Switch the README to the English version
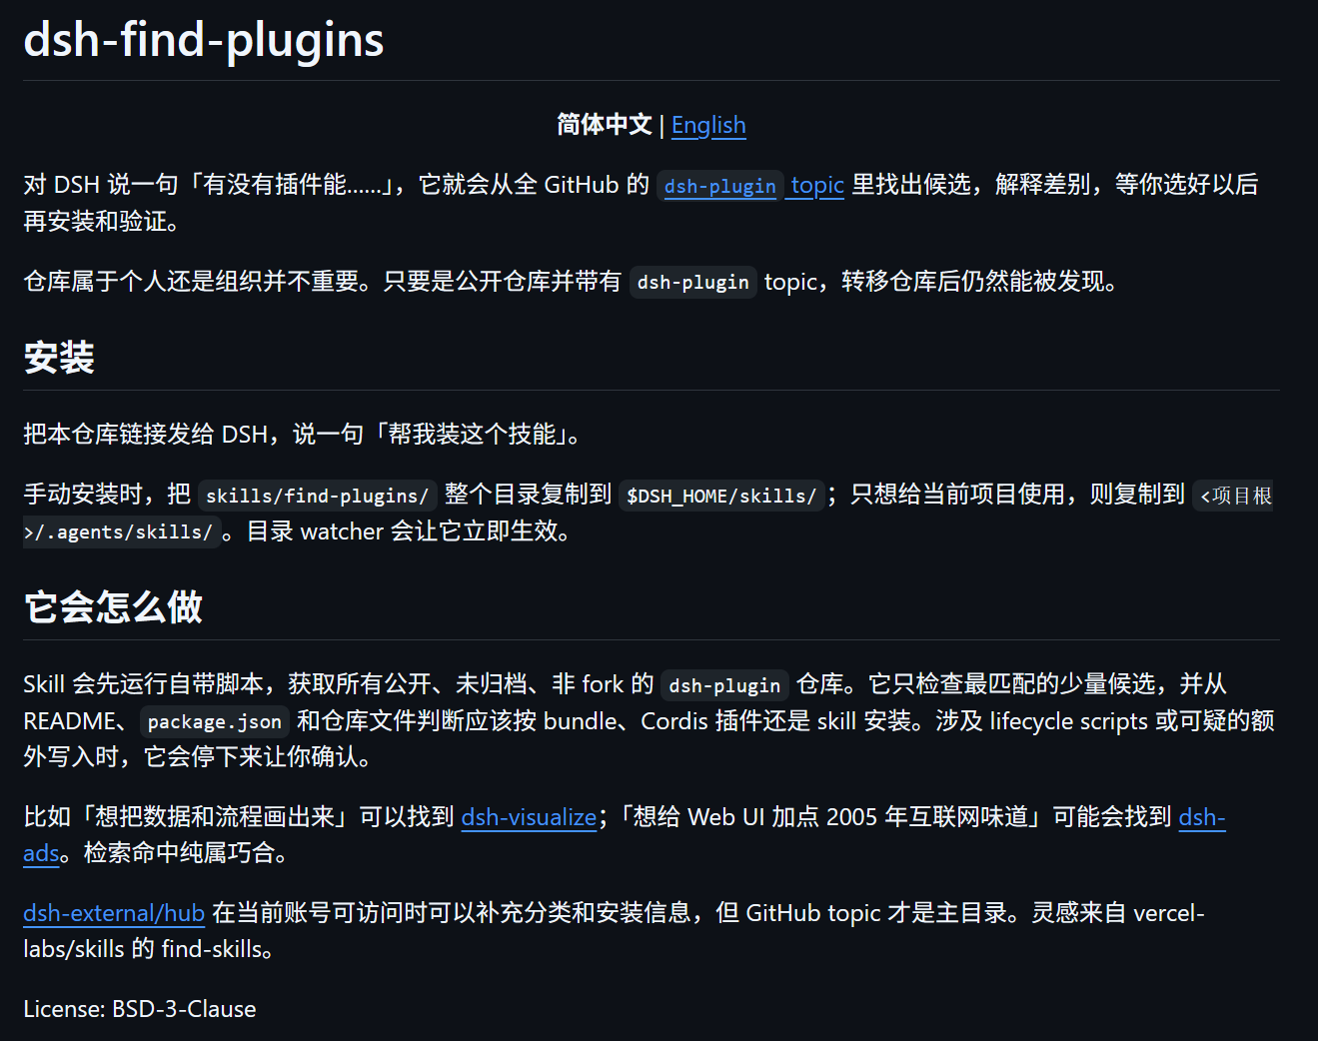1318x1041 pixels. click(x=708, y=125)
